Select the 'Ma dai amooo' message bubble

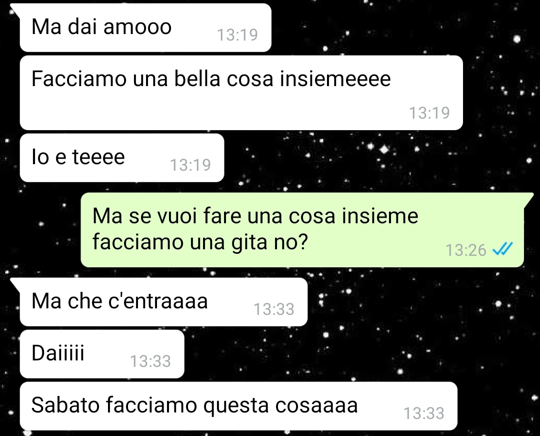(x=145, y=28)
